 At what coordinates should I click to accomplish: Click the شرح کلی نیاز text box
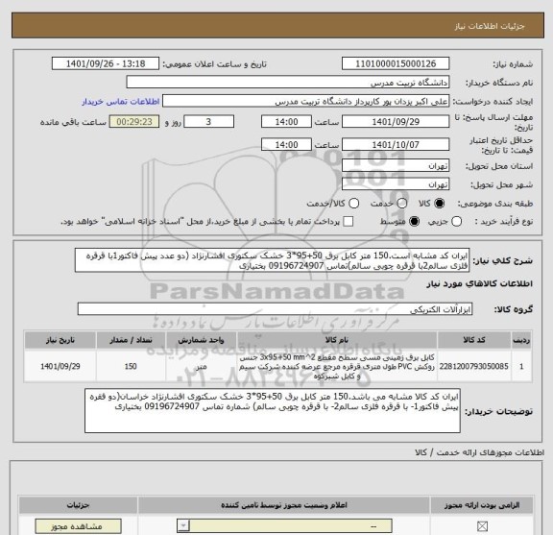coord(272,260)
